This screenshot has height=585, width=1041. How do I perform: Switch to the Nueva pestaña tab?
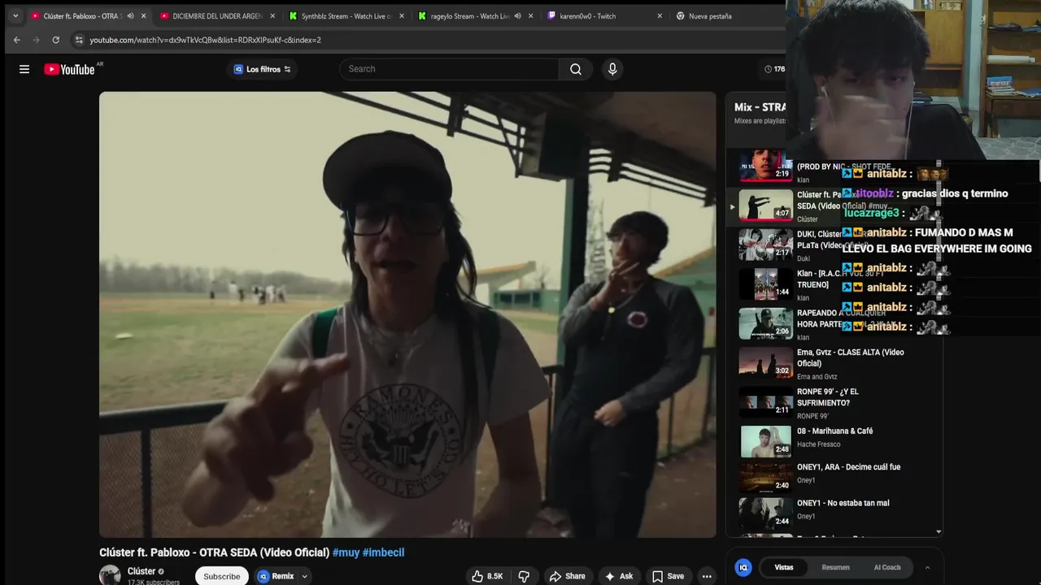[710, 16]
